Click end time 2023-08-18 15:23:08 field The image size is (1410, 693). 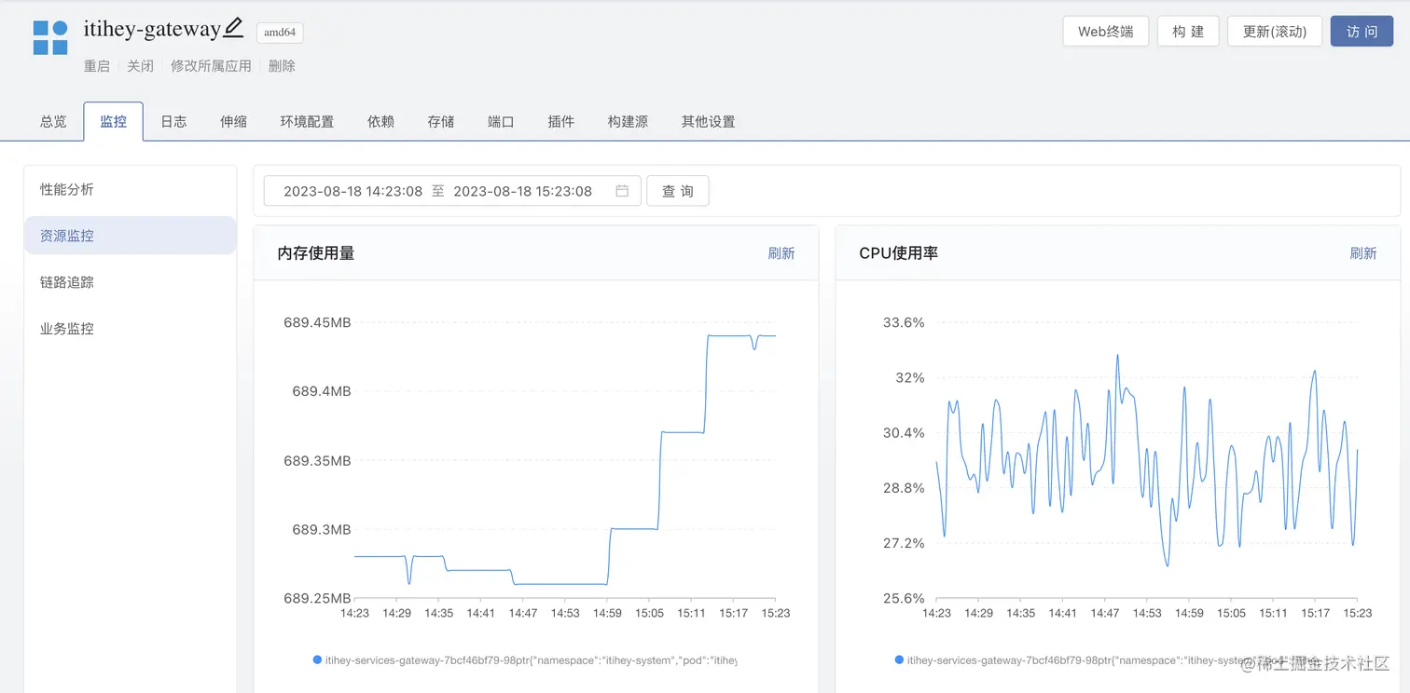click(522, 191)
